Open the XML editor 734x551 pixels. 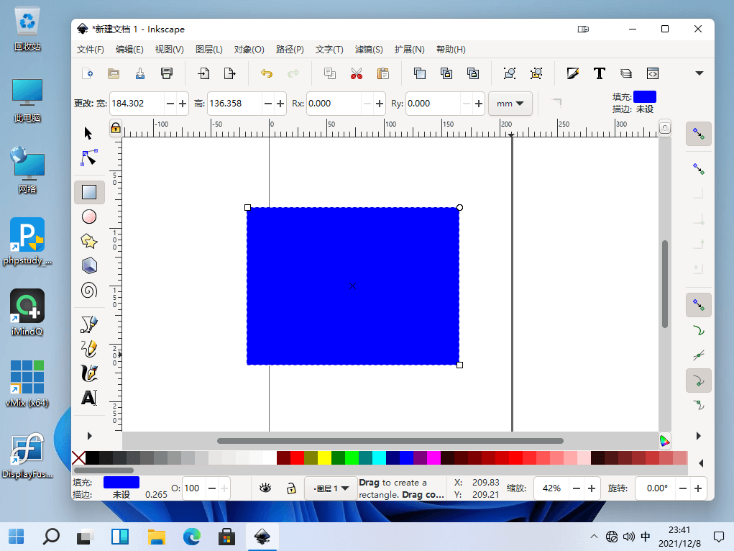pos(653,73)
